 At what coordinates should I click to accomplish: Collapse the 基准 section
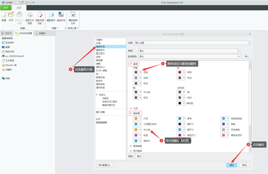coord(131,64)
